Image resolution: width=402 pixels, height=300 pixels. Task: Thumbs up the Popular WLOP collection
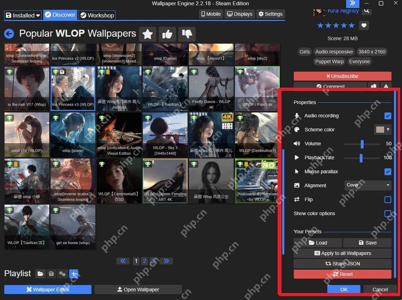pyautogui.click(x=167, y=34)
